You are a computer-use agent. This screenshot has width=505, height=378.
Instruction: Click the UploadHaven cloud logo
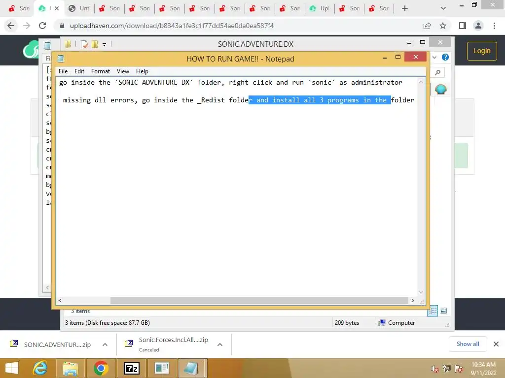[x=31, y=51]
